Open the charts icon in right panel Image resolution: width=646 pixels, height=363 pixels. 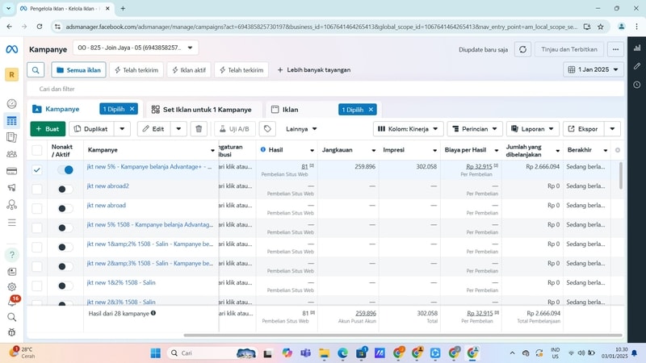[x=637, y=48]
